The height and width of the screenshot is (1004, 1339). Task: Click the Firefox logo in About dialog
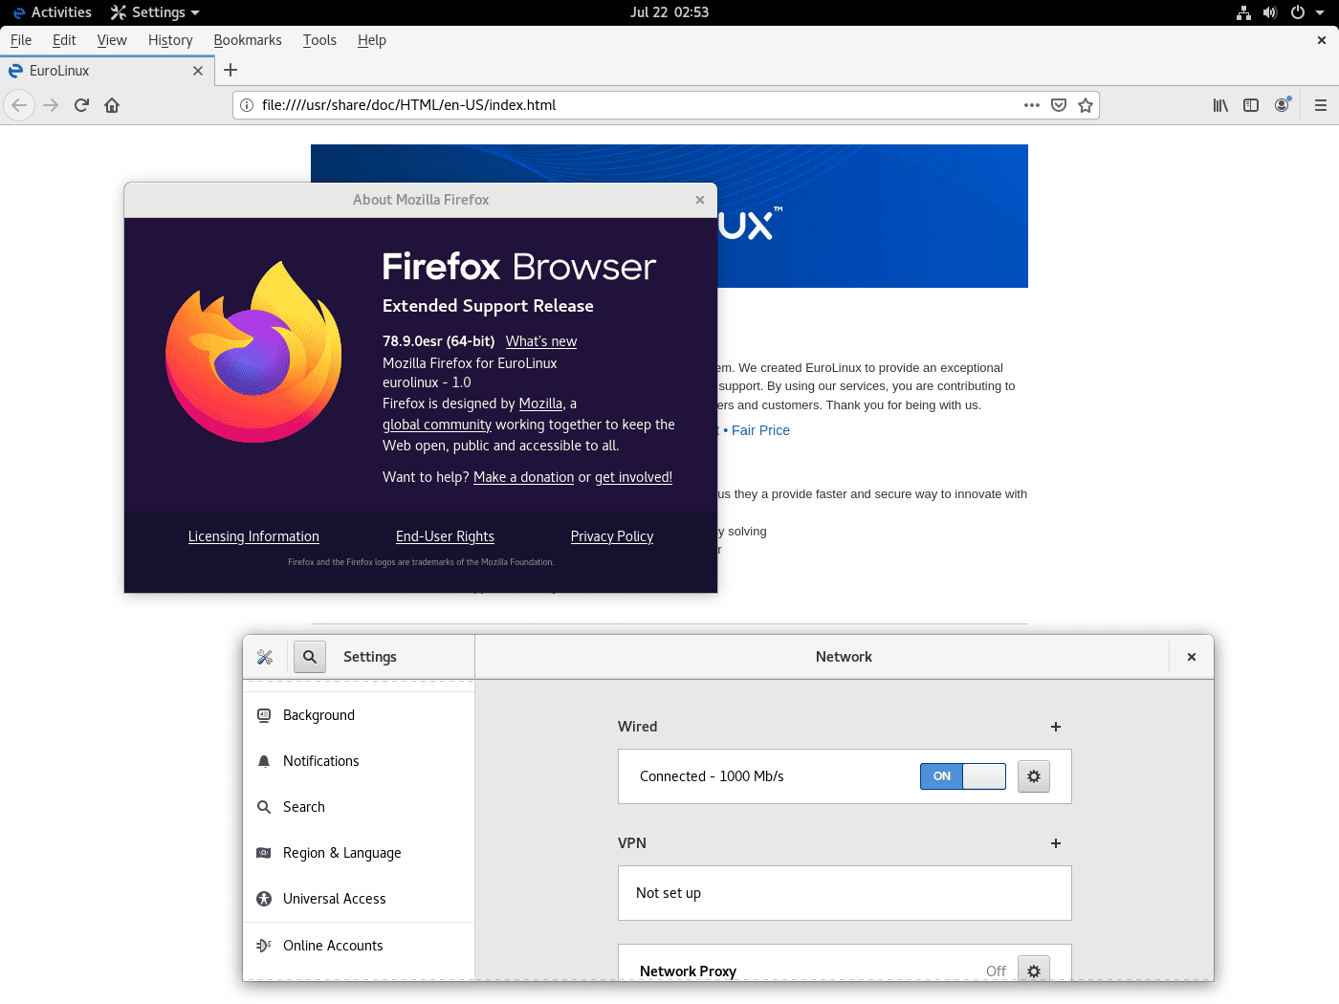click(253, 352)
